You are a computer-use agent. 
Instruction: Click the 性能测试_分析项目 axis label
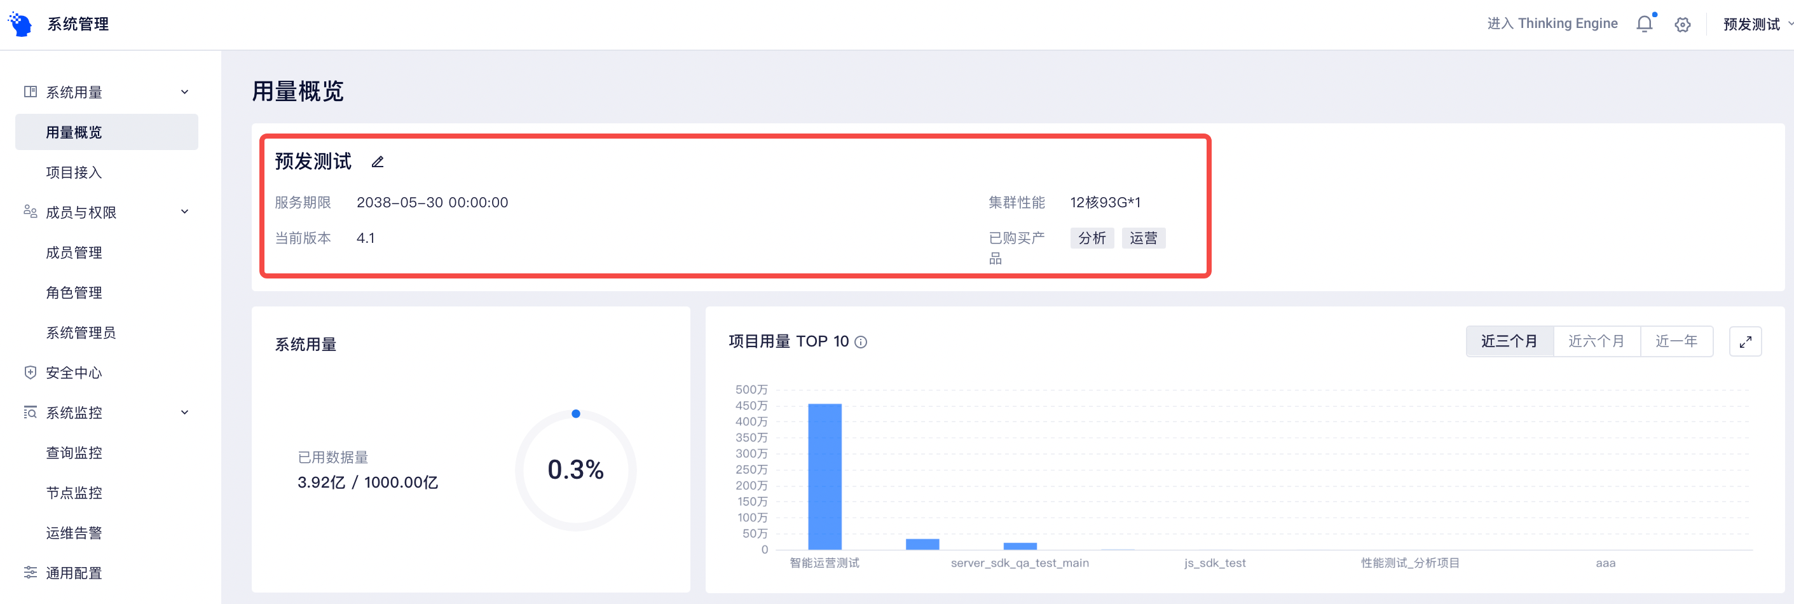coord(1410,563)
